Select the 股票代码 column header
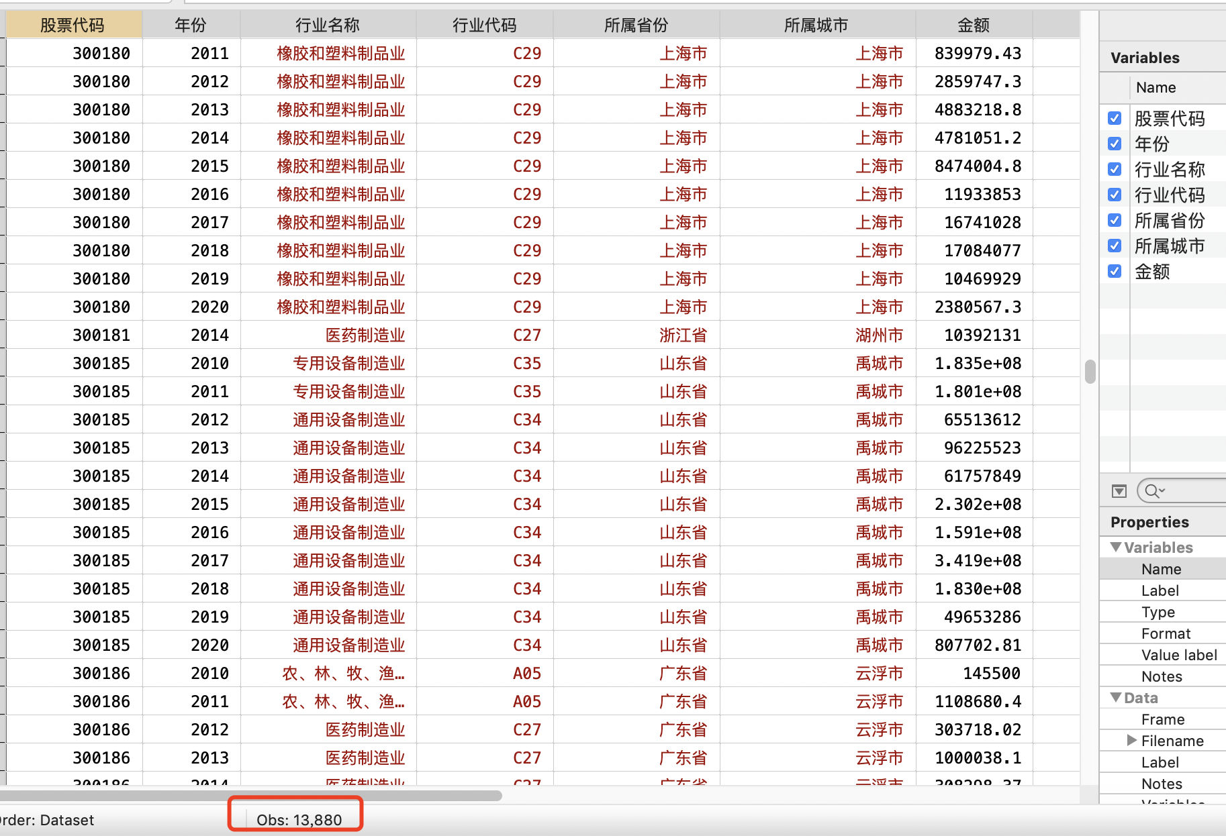 click(73, 25)
